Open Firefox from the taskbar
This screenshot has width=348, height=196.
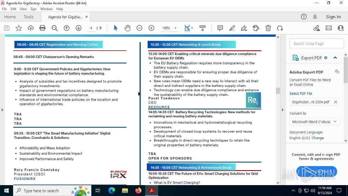(138, 191)
